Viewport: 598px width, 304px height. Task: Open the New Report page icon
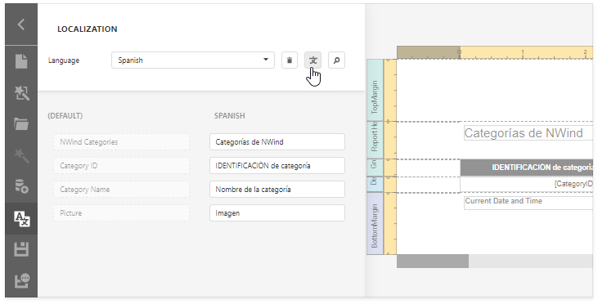(x=21, y=61)
